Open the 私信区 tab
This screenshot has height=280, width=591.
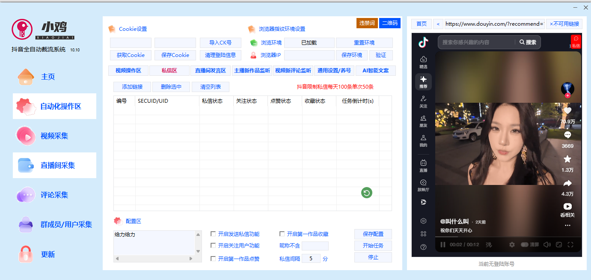tap(169, 70)
